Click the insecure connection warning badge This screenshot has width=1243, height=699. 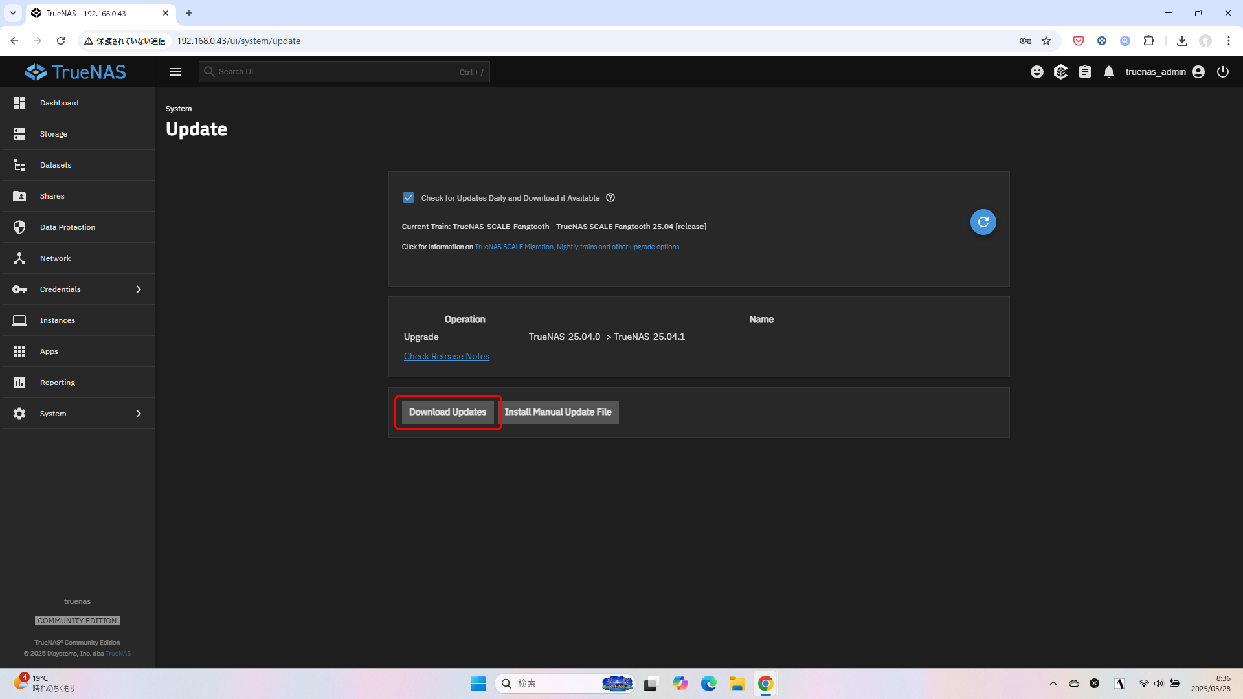(125, 41)
